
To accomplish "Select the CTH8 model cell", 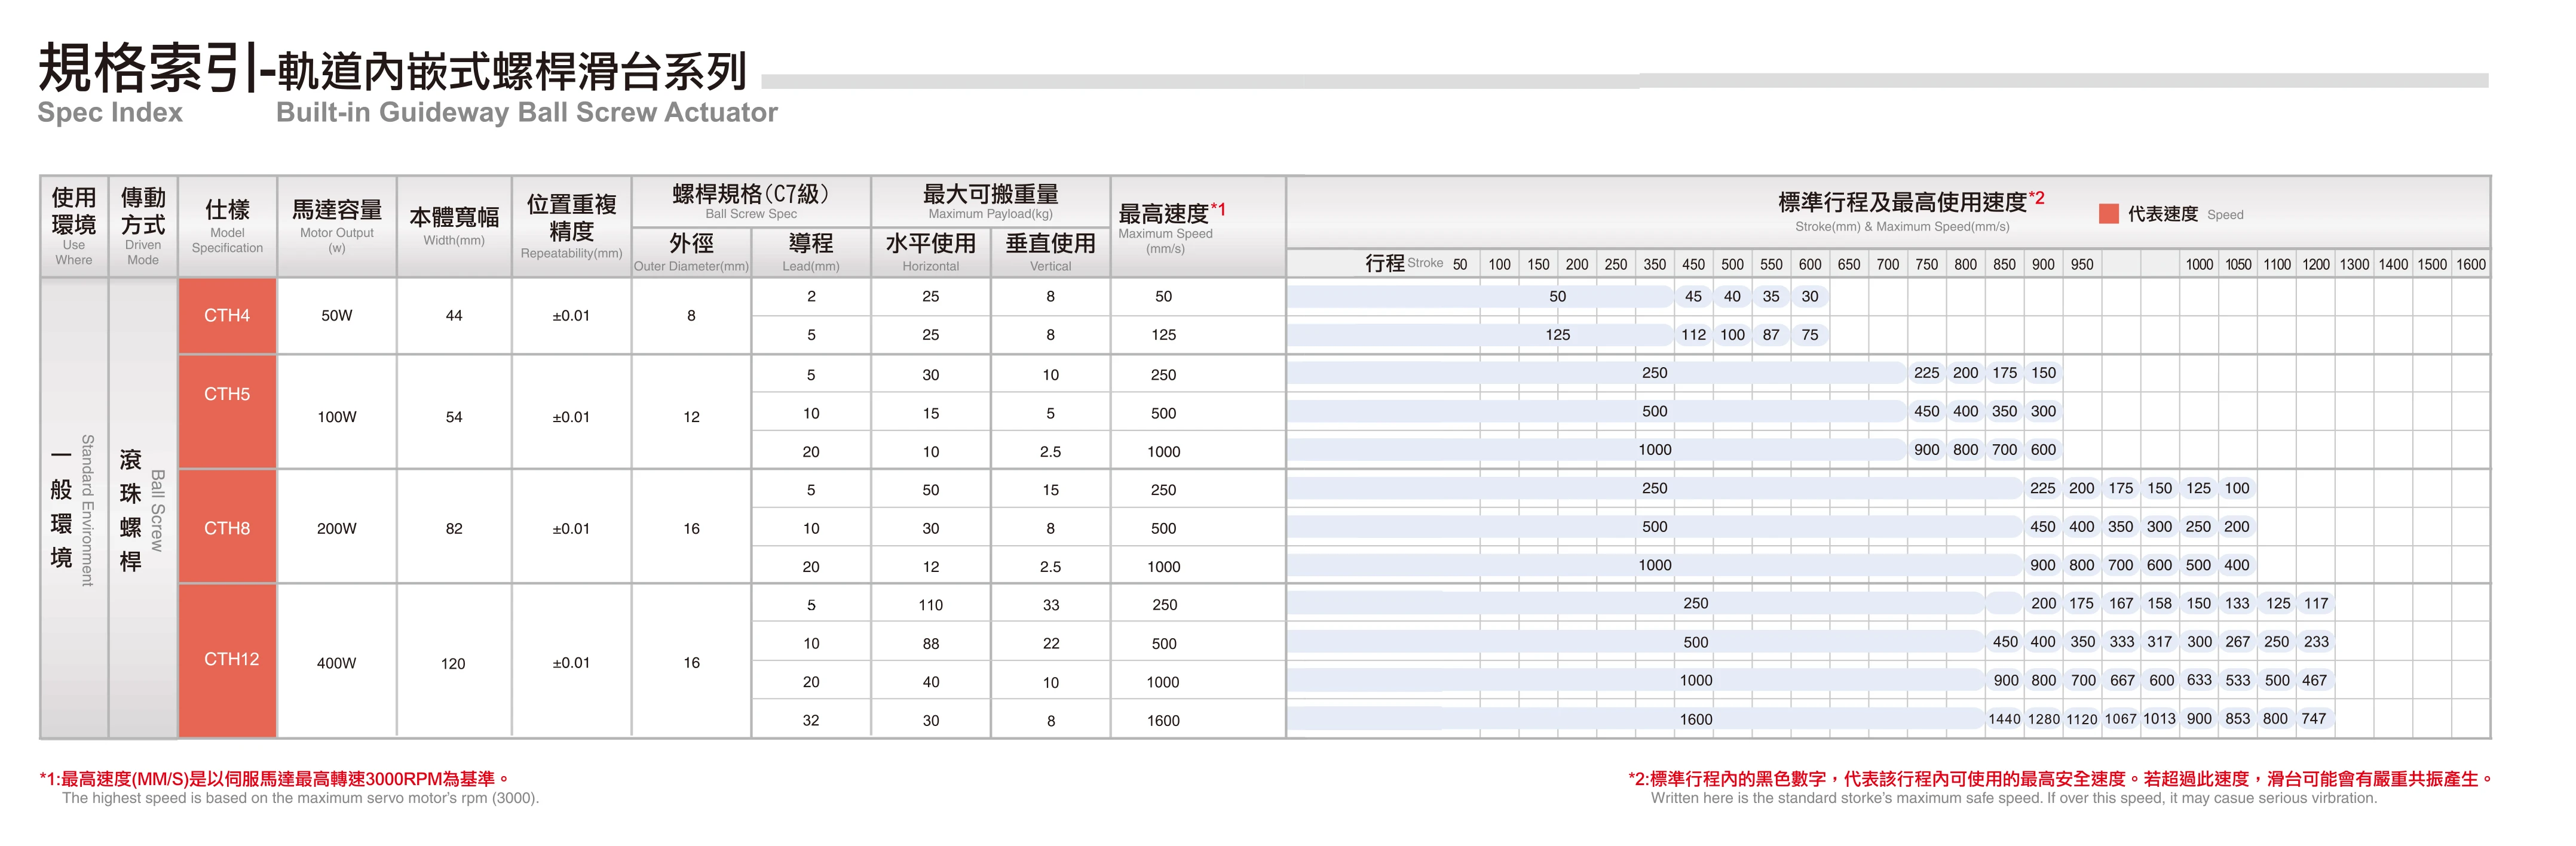I will click(x=227, y=528).
